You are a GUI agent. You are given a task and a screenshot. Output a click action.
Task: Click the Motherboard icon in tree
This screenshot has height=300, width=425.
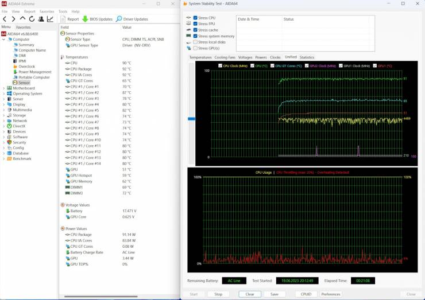[x=10, y=88]
